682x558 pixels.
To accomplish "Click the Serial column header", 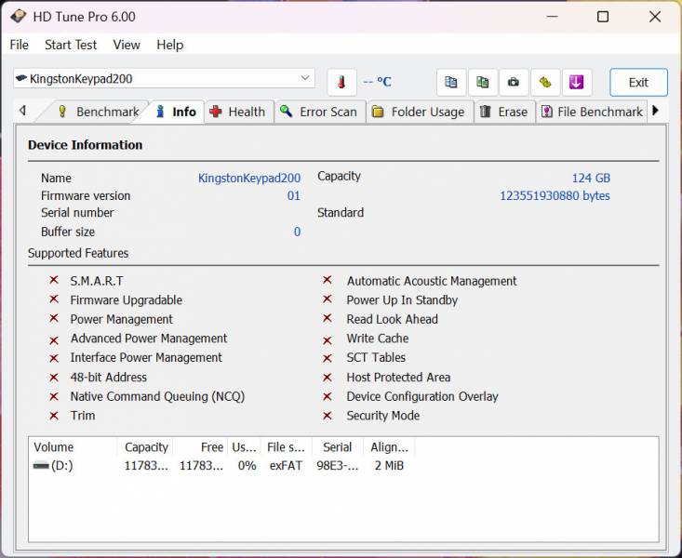I will (338, 447).
